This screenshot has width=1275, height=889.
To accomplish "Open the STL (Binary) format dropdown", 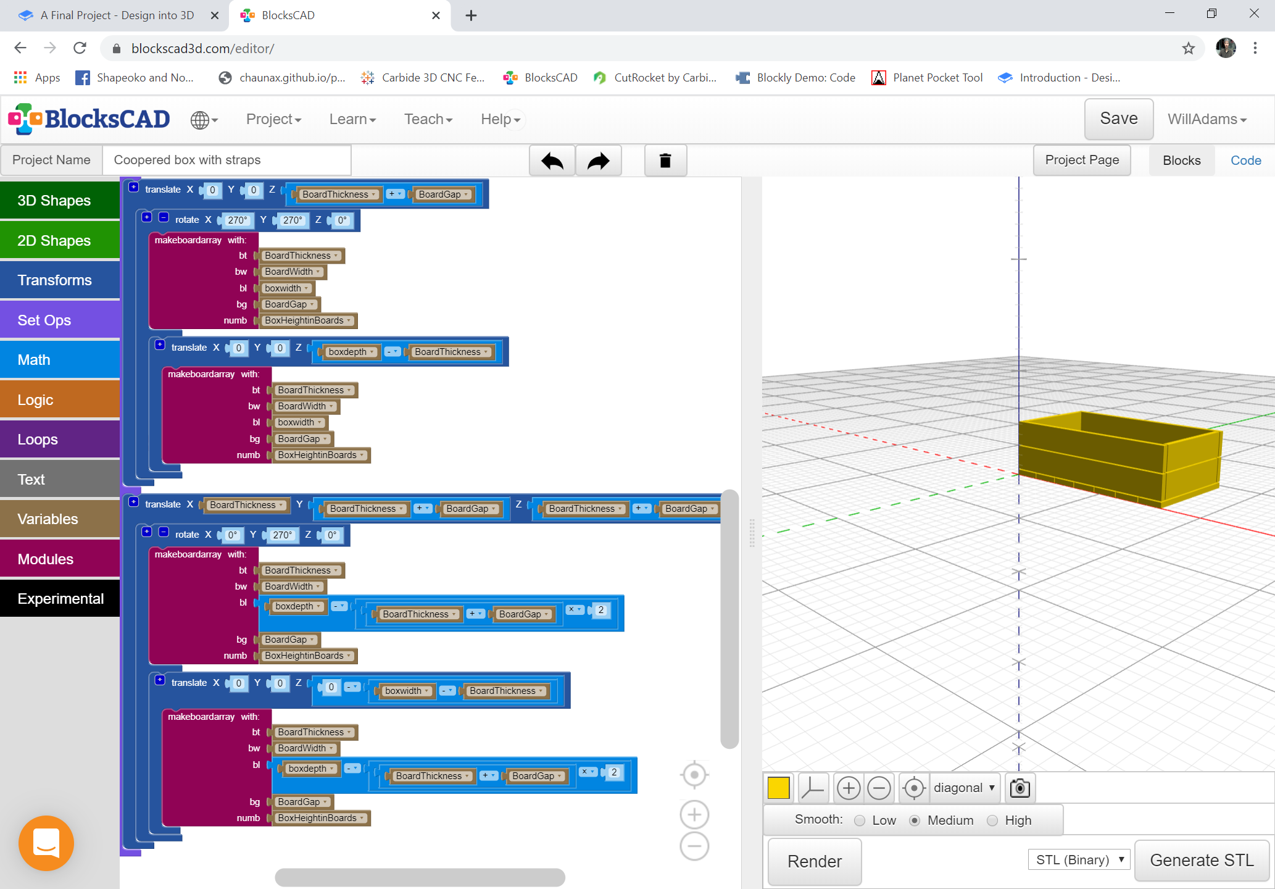I will [1079, 860].
